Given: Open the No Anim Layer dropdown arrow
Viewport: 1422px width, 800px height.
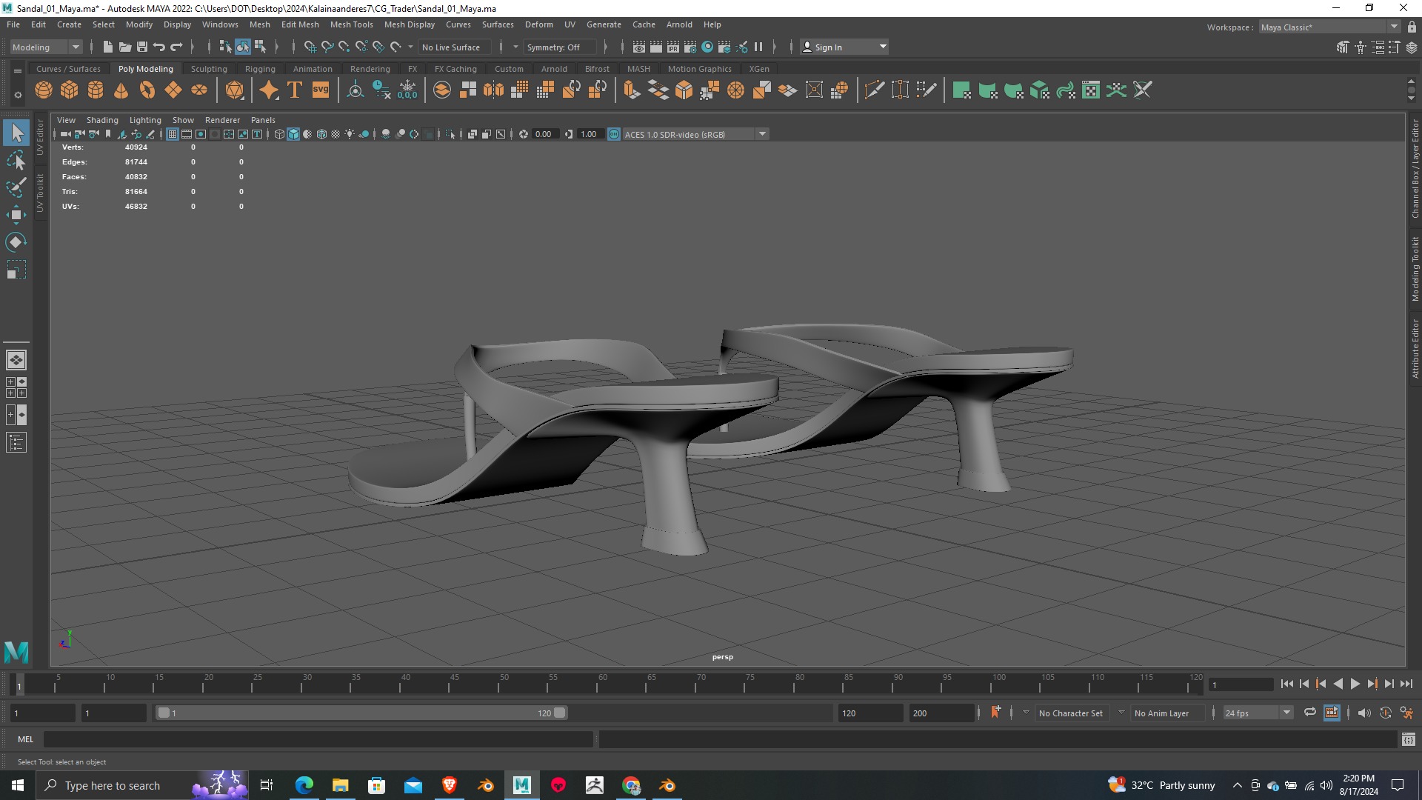Looking at the screenshot, I should coord(1121,713).
